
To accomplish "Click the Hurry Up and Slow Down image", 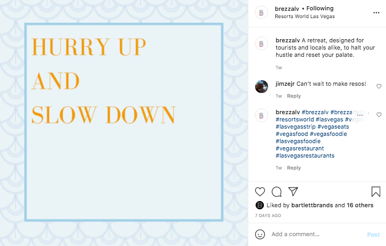I will coord(124,122).
